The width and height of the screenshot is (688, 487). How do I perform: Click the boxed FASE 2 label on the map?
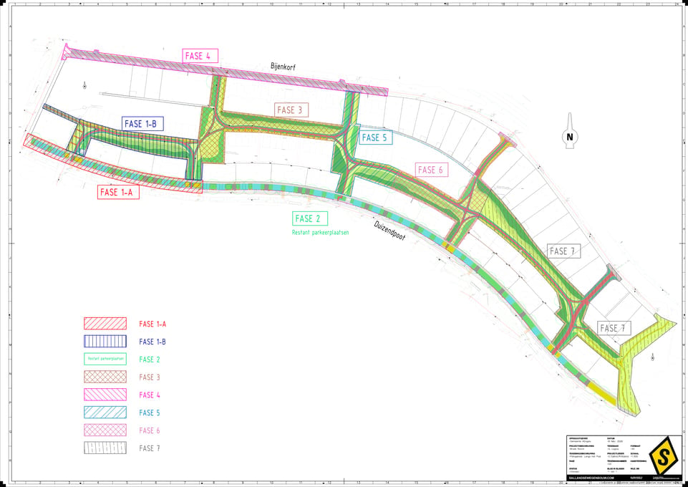310,218
